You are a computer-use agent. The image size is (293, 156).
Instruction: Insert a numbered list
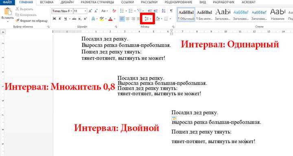[x=131, y=11]
